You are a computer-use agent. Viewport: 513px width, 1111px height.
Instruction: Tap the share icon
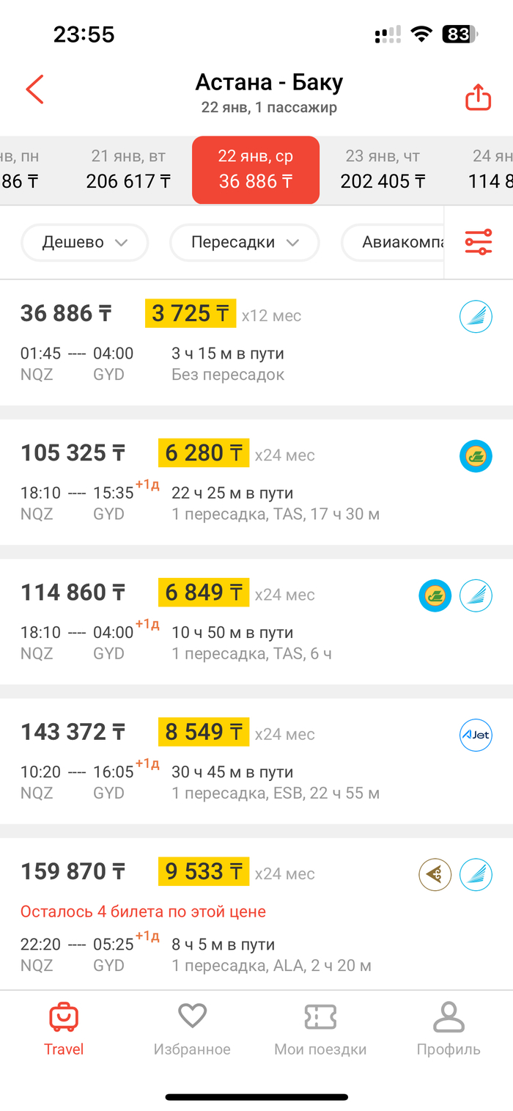pos(478,97)
